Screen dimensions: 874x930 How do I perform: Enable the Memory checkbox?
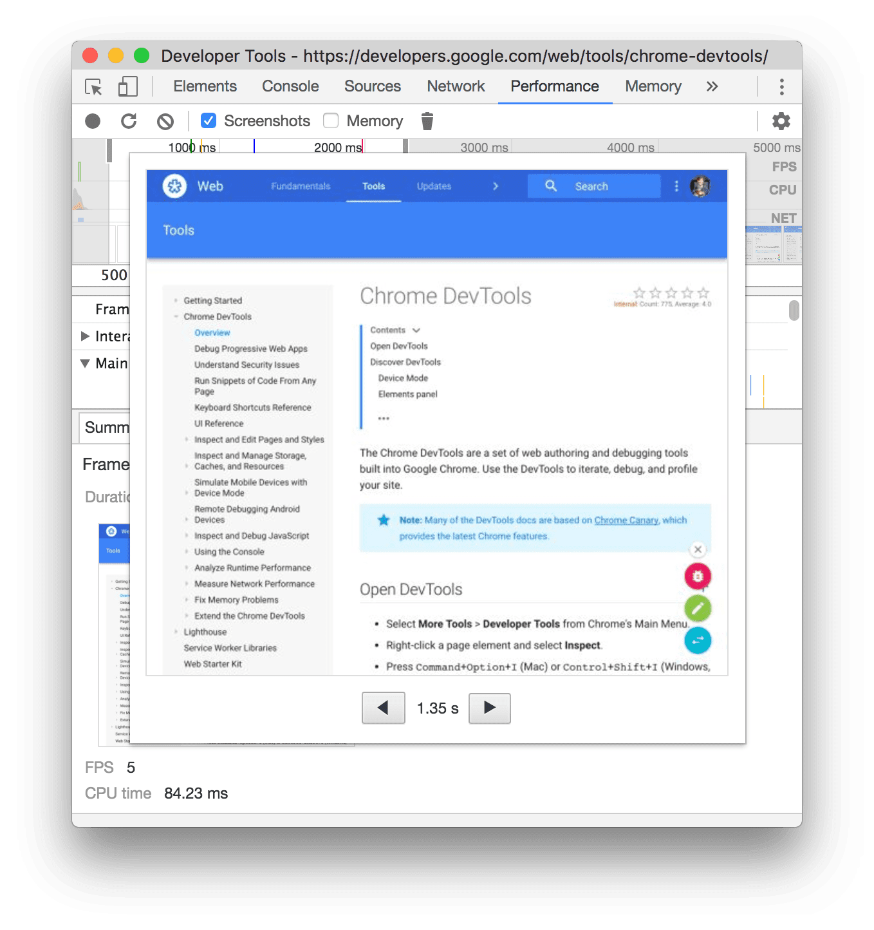point(331,120)
